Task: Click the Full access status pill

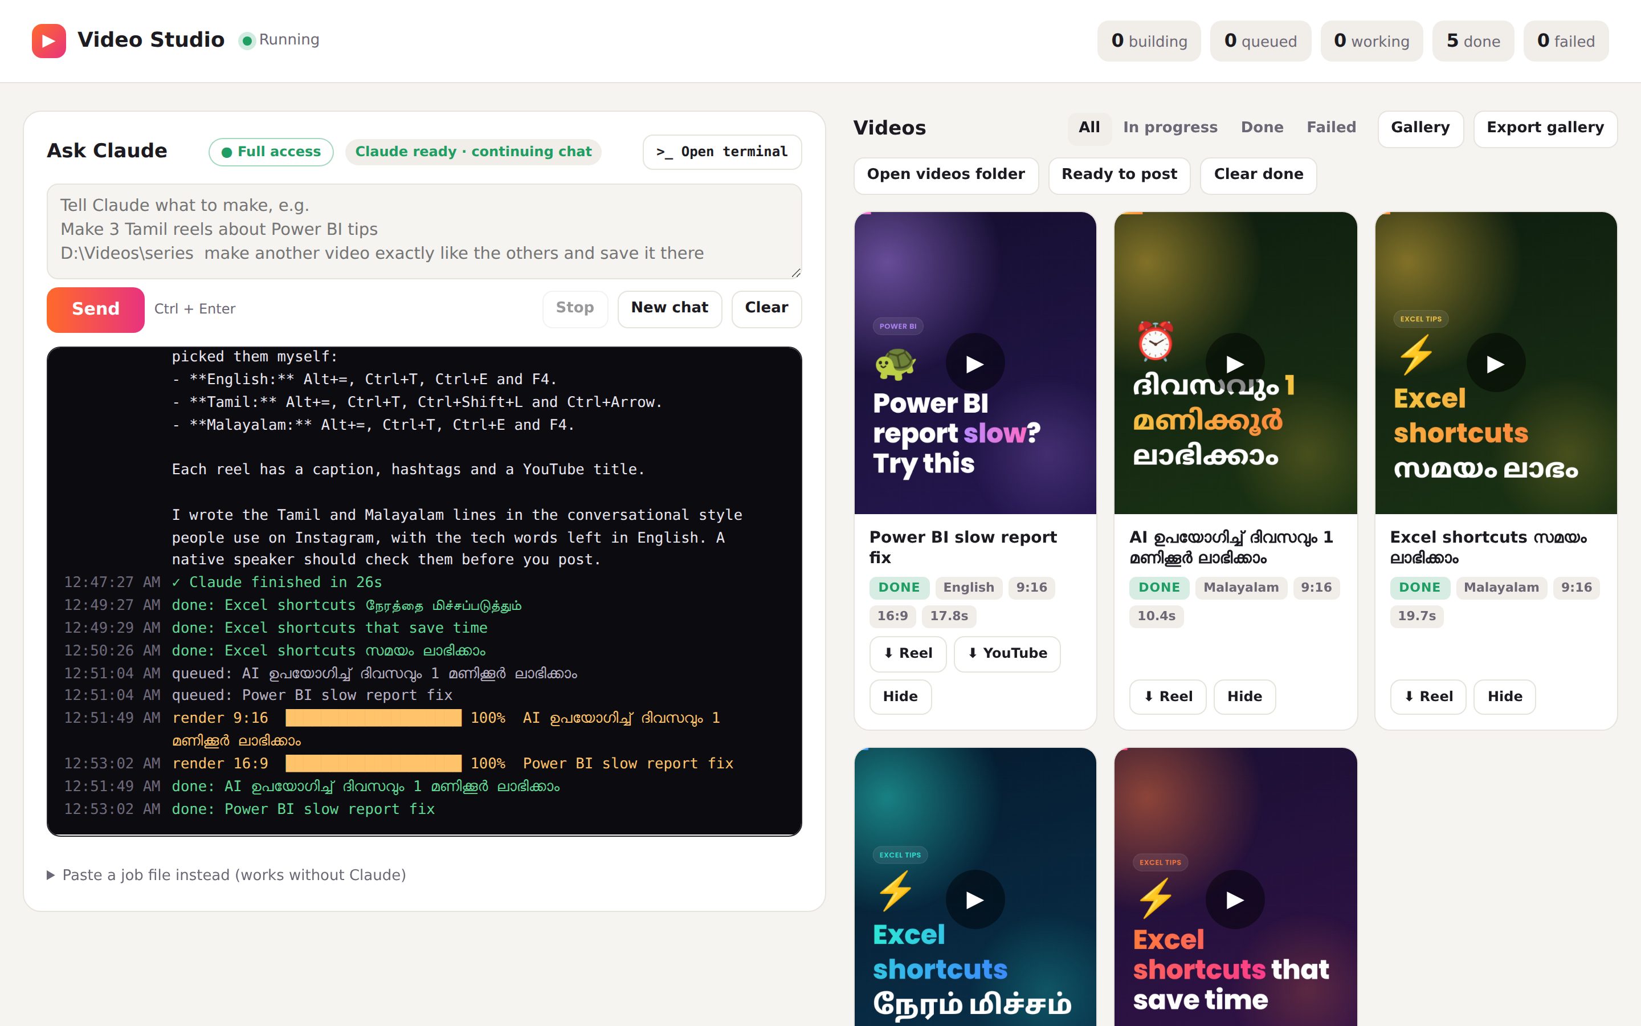Action: coord(271,152)
